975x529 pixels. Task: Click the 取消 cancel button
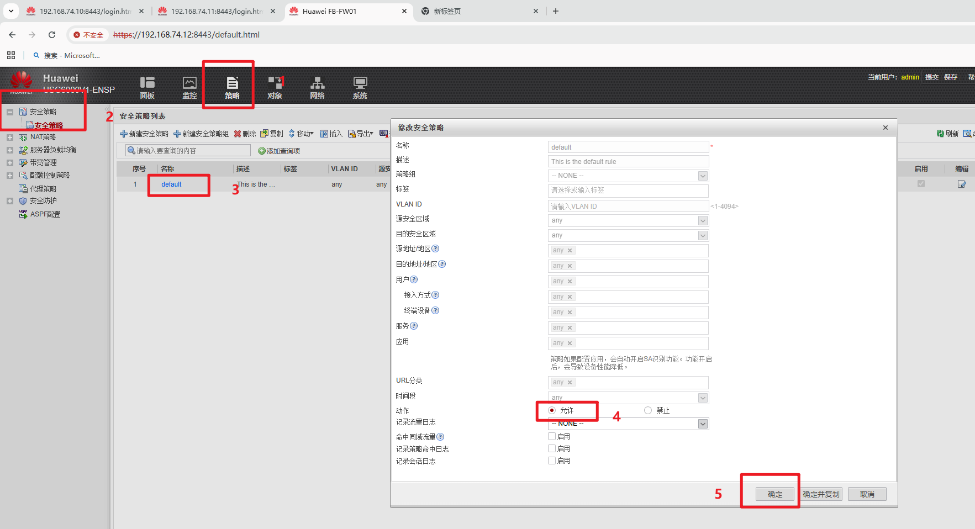point(867,494)
